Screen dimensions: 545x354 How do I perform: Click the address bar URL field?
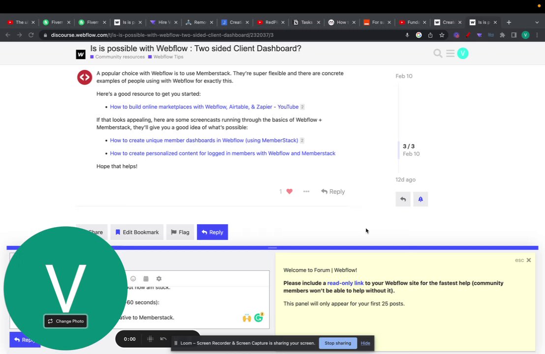pos(222,35)
